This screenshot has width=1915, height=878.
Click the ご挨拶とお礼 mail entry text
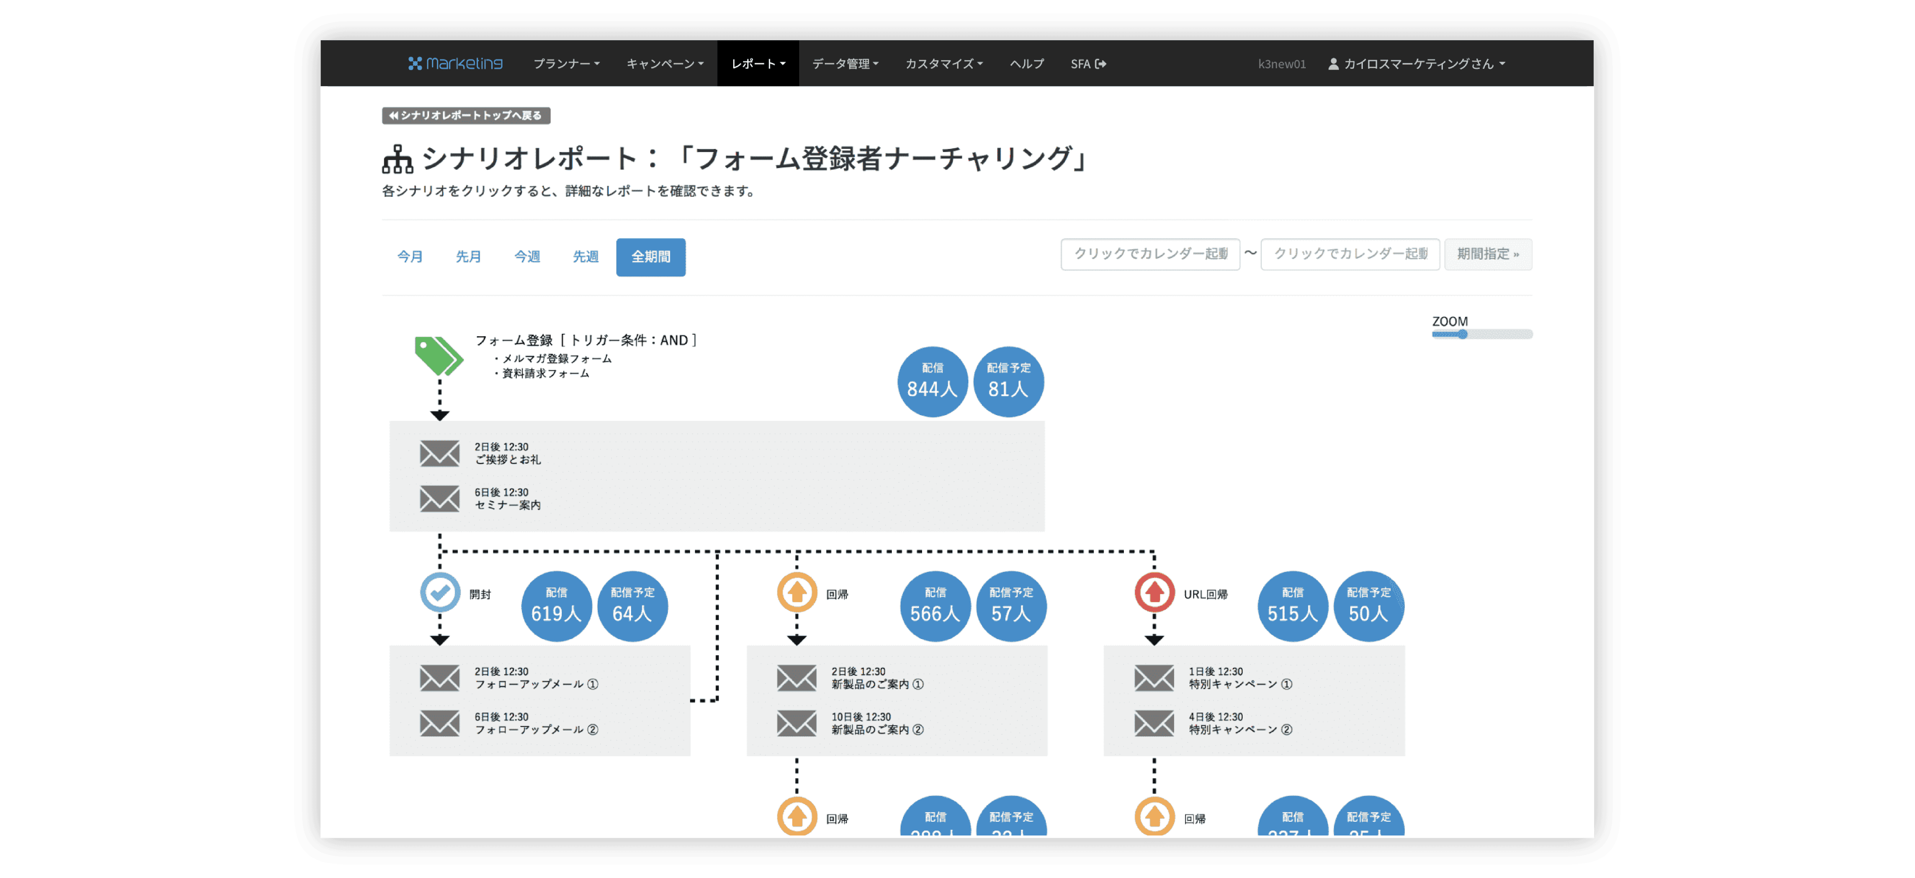click(x=508, y=459)
